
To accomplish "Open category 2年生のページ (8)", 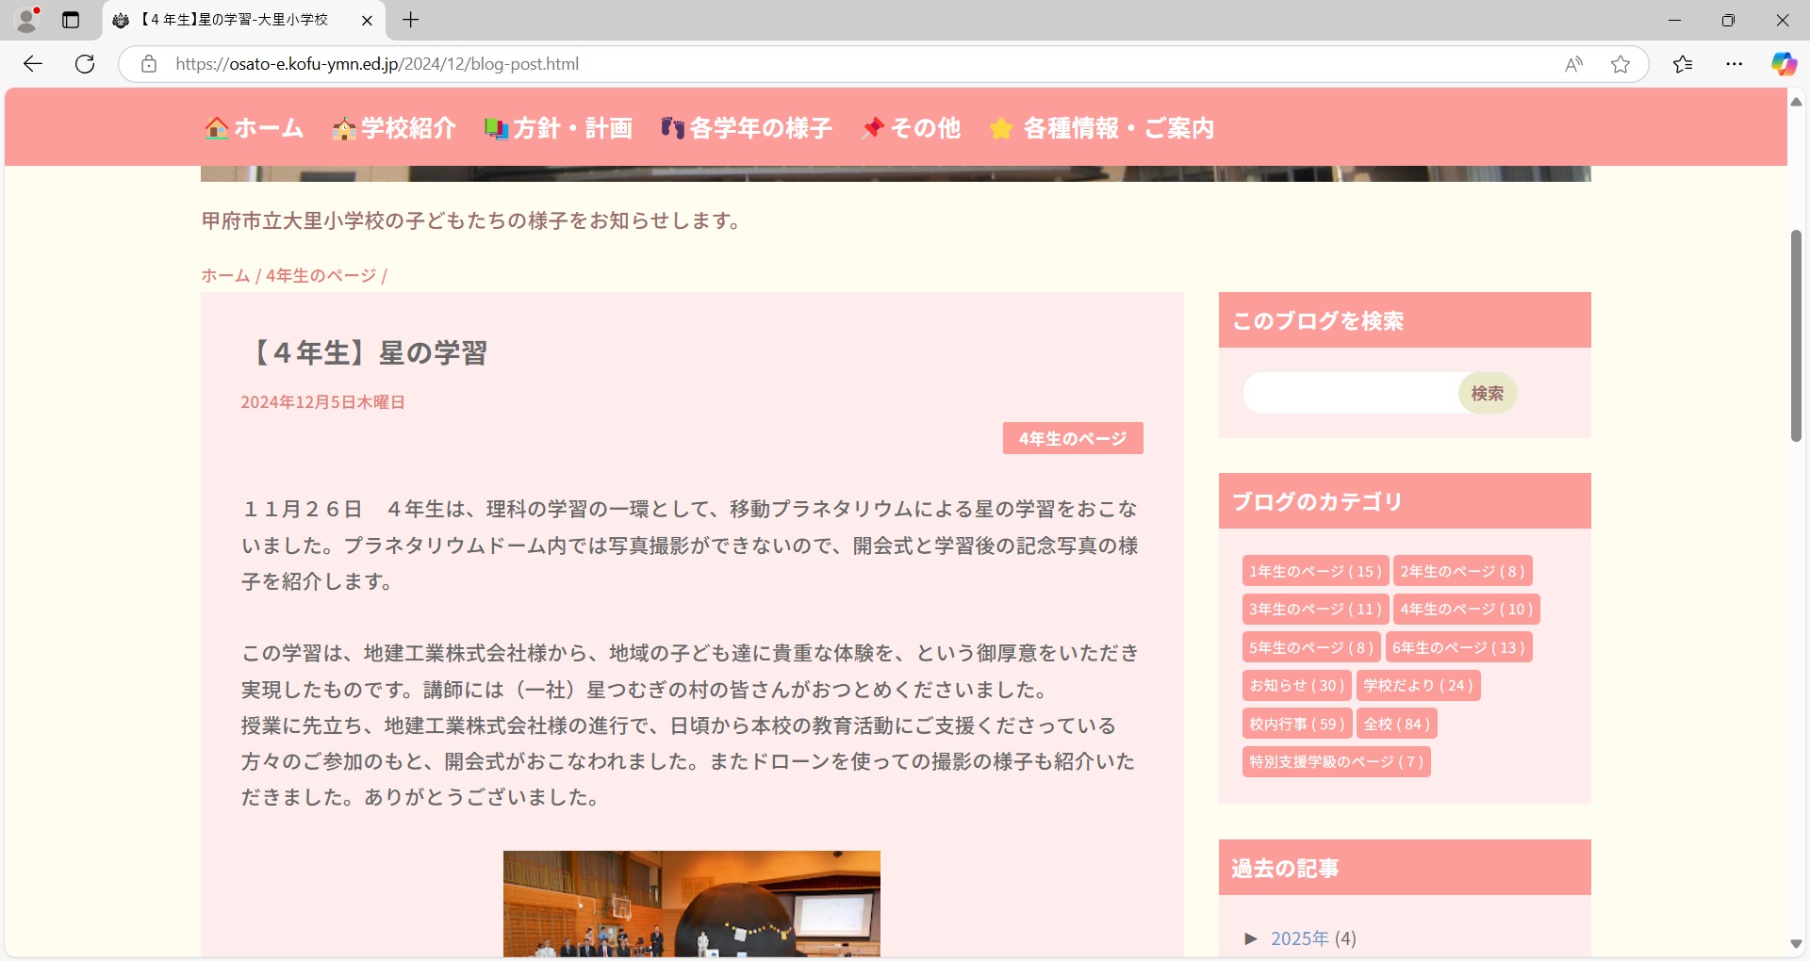I will (1462, 571).
